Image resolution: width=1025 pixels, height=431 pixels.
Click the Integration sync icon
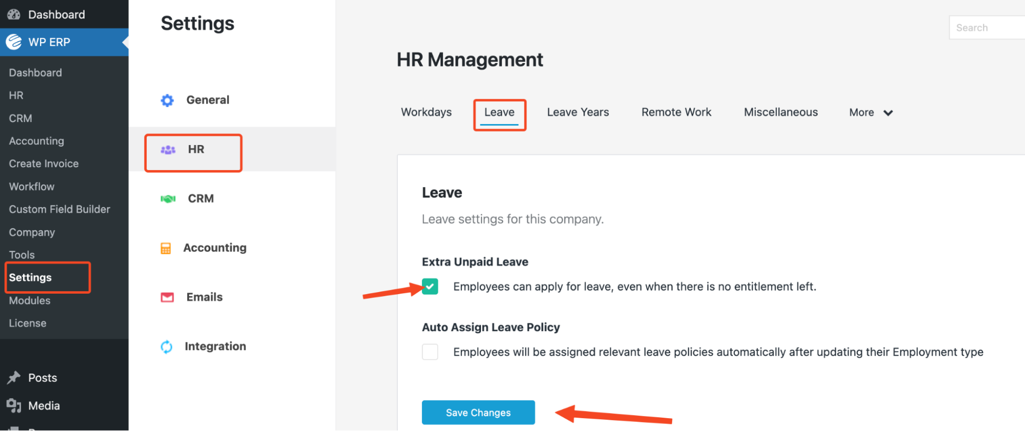tap(167, 347)
